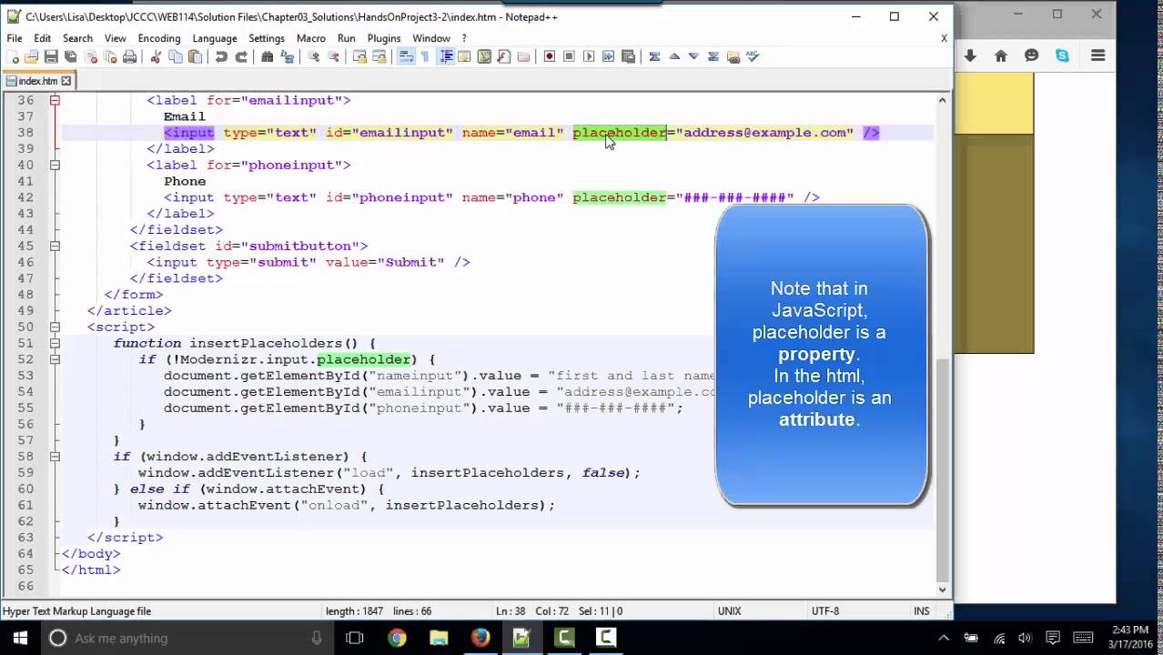Click the Redo arrow icon

(x=241, y=56)
